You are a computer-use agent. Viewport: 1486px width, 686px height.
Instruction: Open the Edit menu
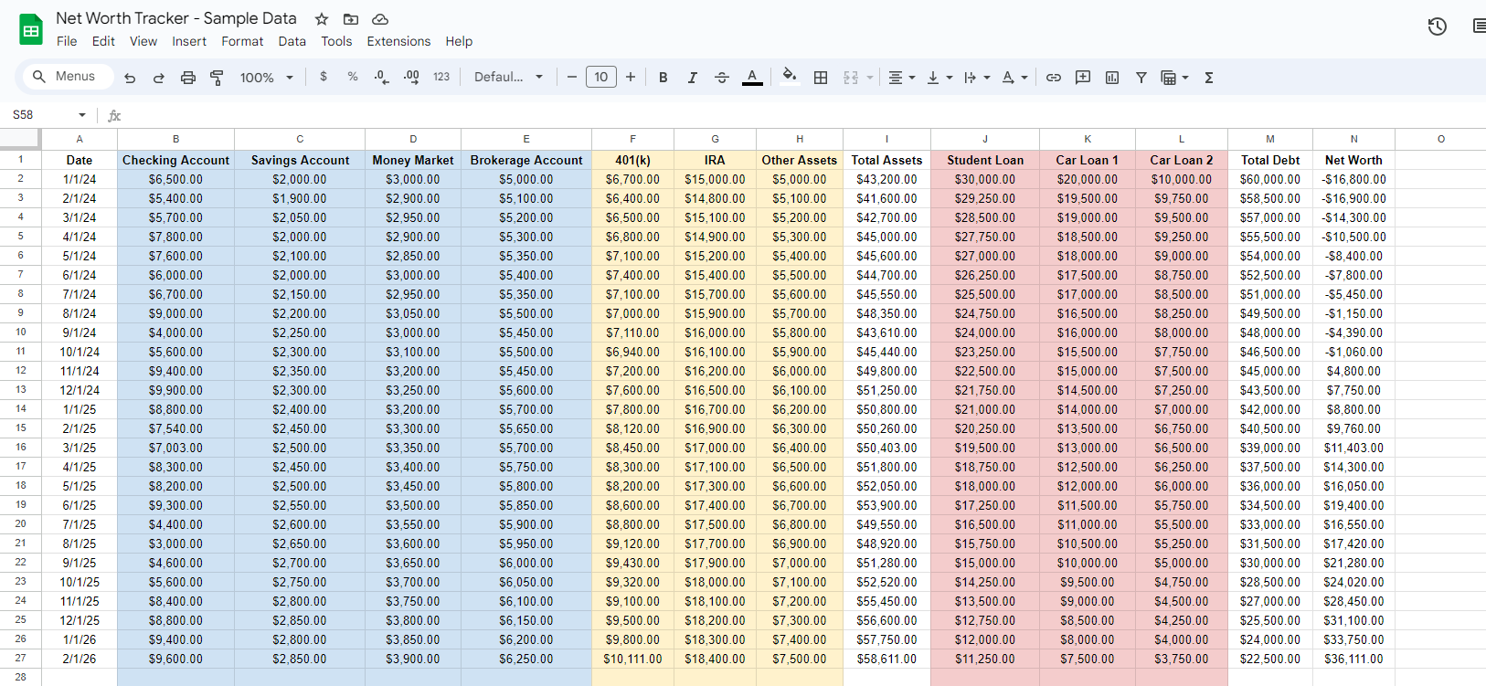(103, 41)
